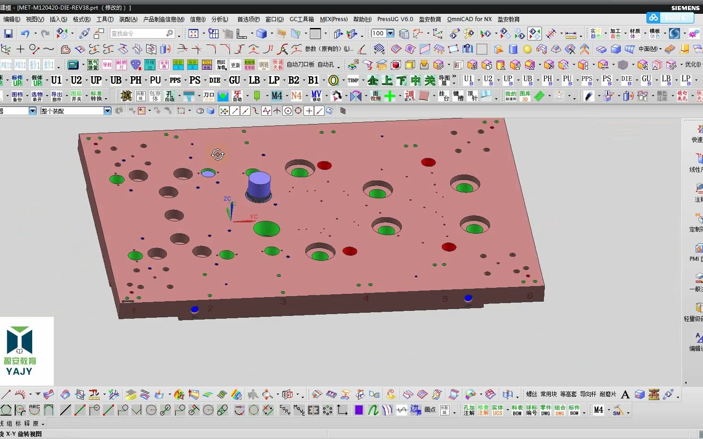Viewport: 703px width, 439px height.
Task: Click the MV 移动 move icon
Action: pyautogui.click(x=316, y=96)
